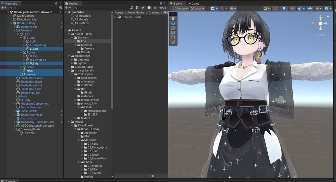This screenshot has height=182, width=336.
Task: Toggle hidden packages visibility count 24
Action: click(x=163, y=8)
